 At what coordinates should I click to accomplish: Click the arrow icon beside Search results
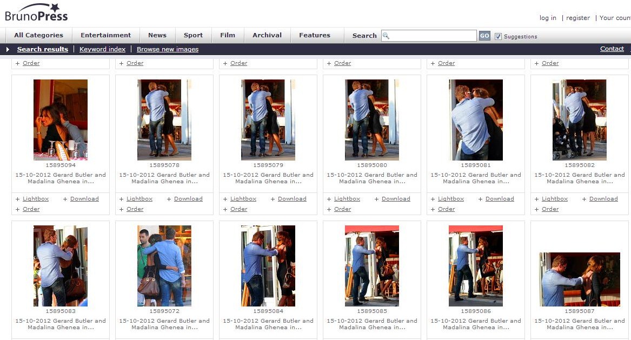click(x=8, y=49)
